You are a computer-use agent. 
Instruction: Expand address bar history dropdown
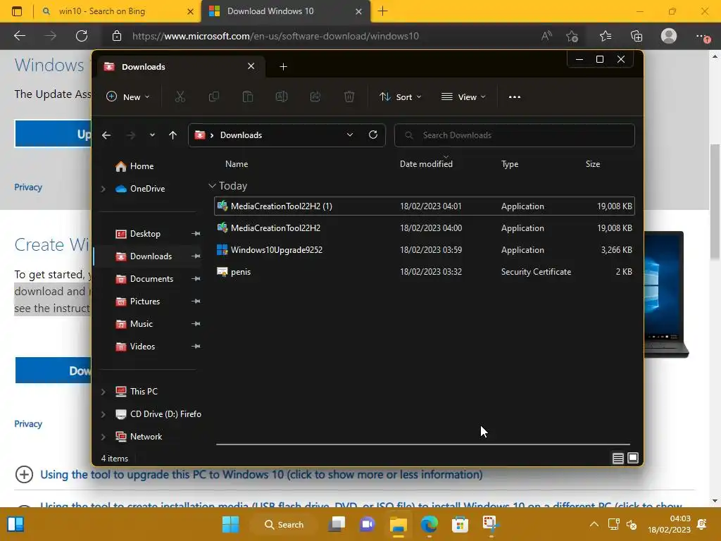350,135
